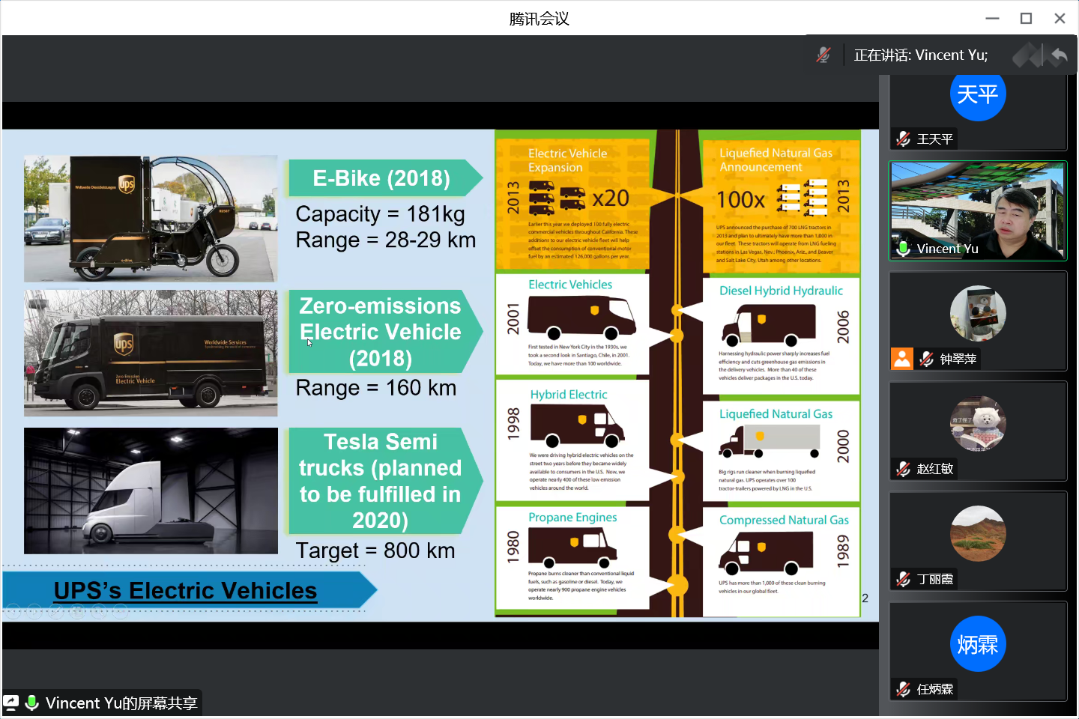
Task: Click the muted mic icon next to 王天平
Action: coord(904,139)
